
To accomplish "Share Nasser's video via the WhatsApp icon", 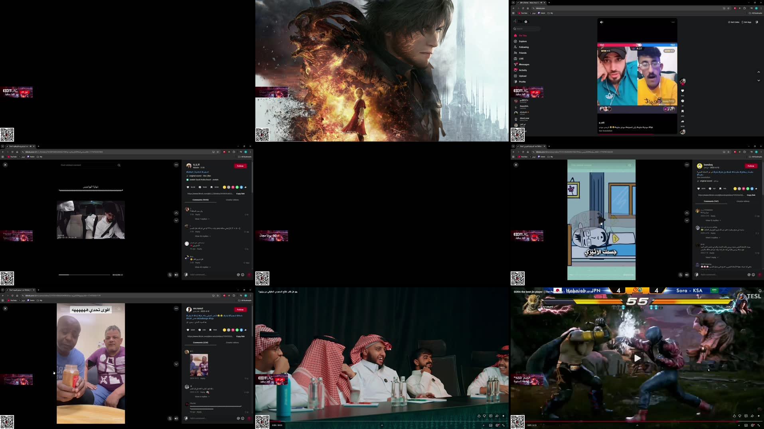I will point(237,187).
